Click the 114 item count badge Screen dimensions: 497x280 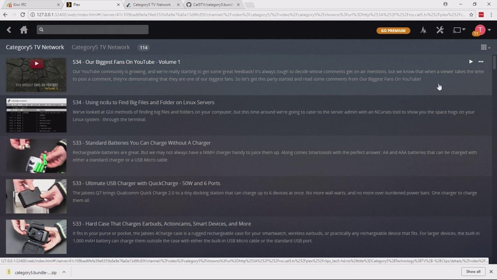[x=144, y=47]
